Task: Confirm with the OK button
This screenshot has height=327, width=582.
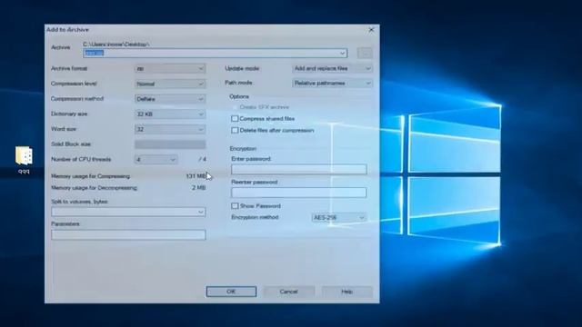Action: pyautogui.click(x=231, y=292)
